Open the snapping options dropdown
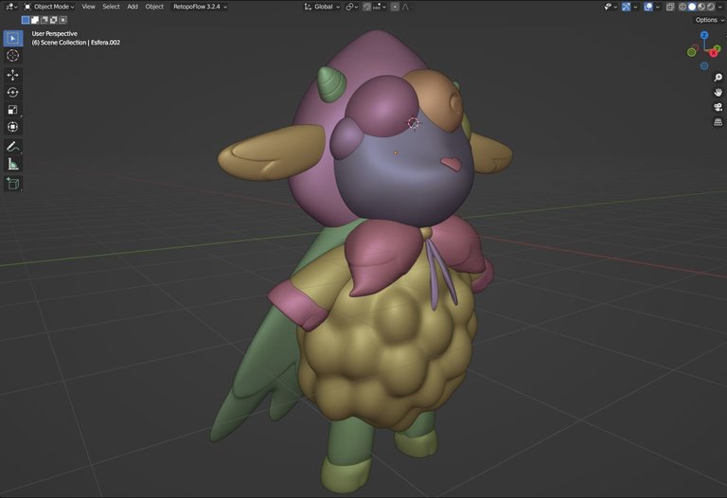 [380, 7]
